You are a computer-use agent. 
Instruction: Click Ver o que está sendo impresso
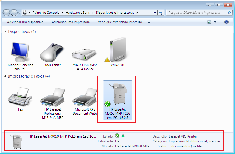120,22
